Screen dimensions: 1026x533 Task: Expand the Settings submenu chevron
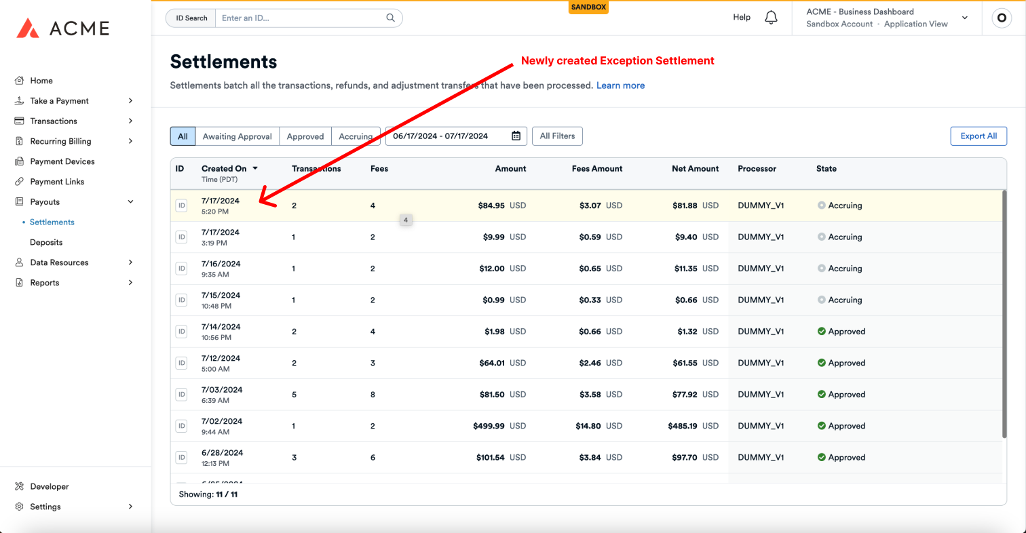coord(130,507)
